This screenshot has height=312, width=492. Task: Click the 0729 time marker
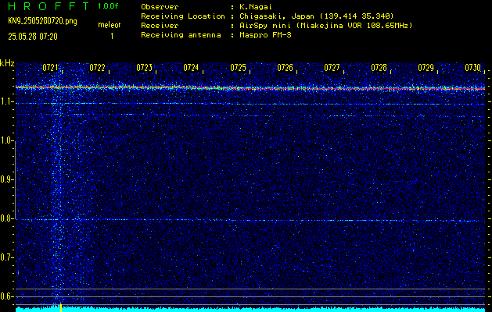click(x=426, y=68)
